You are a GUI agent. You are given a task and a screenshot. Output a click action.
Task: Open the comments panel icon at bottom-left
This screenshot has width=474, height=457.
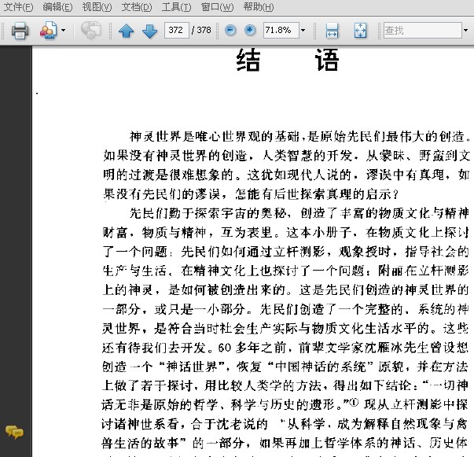pyautogui.click(x=13, y=431)
